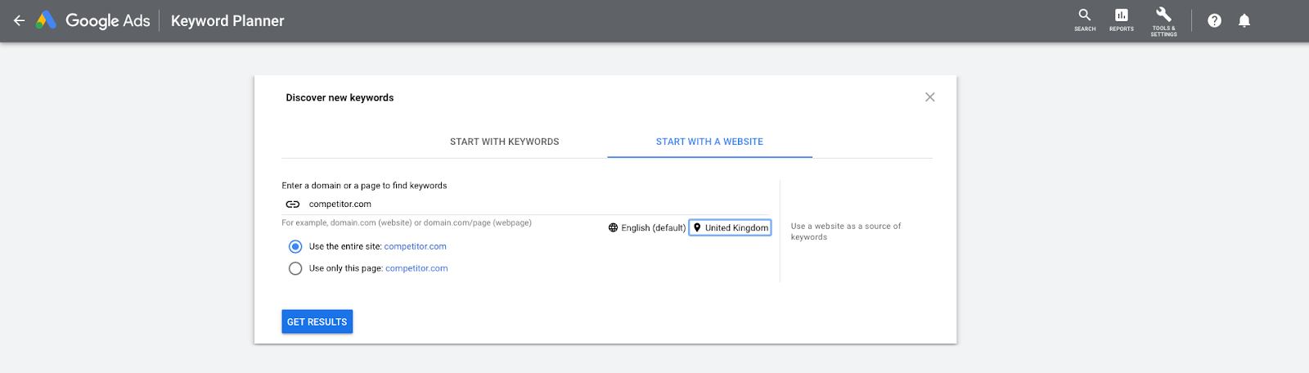
Task: Select Start with a Website tab
Action: (709, 142)
